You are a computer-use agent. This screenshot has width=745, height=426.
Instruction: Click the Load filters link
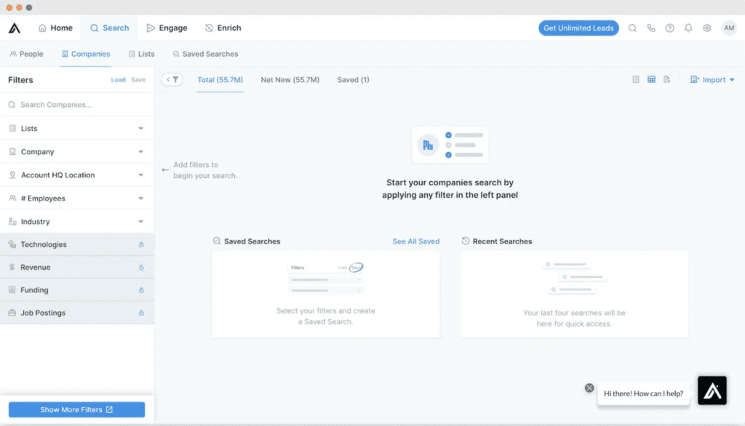[x=119, y=80]
